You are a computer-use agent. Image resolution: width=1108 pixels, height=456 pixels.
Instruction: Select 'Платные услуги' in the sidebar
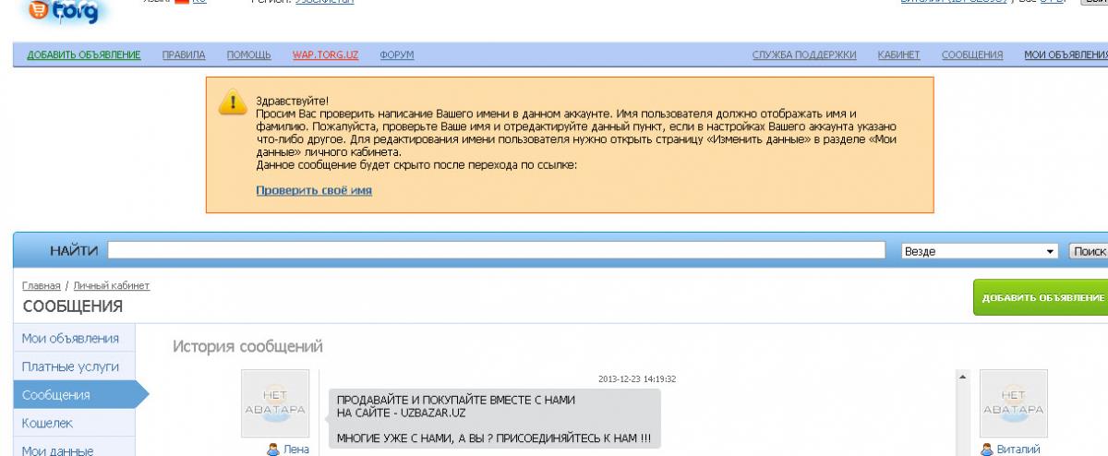[x=70, y=366]
